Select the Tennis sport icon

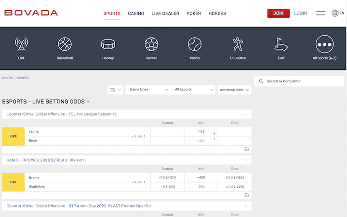point(195,44)
